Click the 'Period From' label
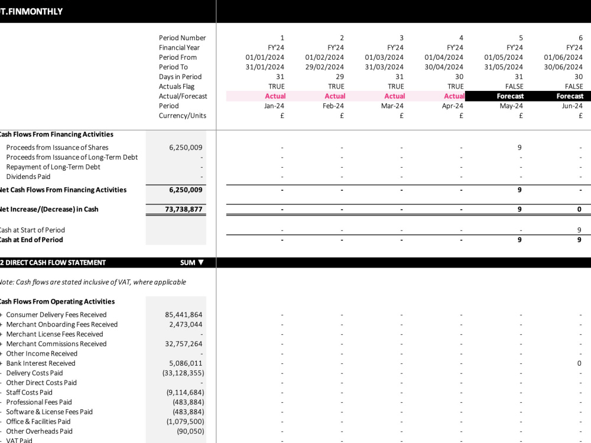 click(x=177, y=57)
